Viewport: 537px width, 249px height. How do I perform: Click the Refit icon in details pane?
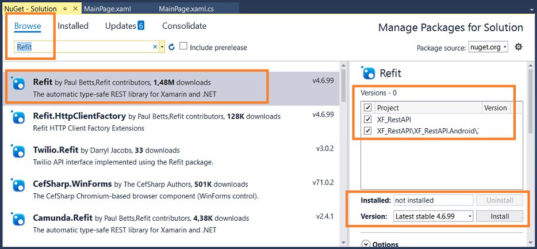(369, 73)
